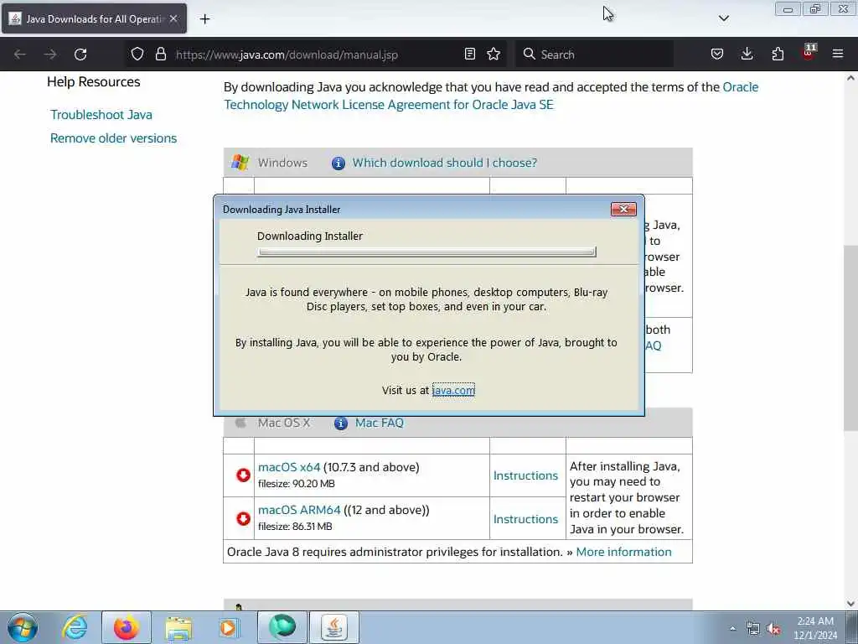Select the Java Downloads for All Operating Systems tab

94,18
